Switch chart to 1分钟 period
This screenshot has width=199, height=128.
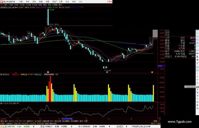[x=11, y=5]
